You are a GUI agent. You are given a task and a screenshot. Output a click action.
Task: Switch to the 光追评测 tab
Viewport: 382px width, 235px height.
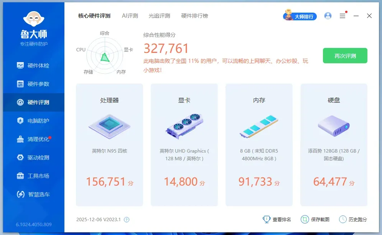point(159,16)
